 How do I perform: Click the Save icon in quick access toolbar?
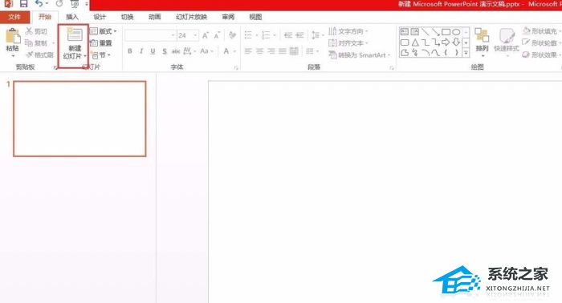tap(23, 4)
